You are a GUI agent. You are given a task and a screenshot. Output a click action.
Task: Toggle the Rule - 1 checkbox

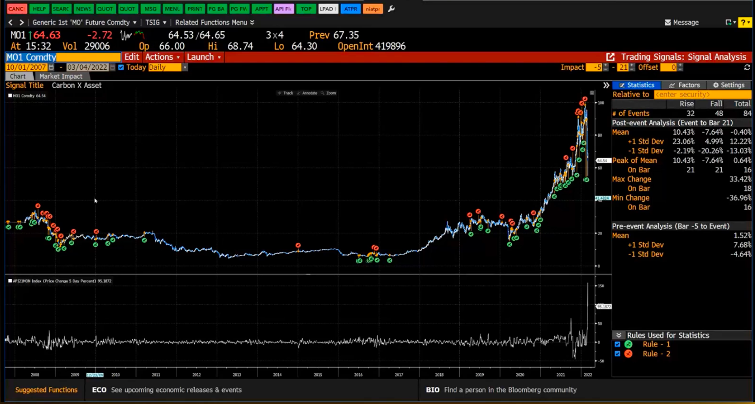tap(618, 344)
